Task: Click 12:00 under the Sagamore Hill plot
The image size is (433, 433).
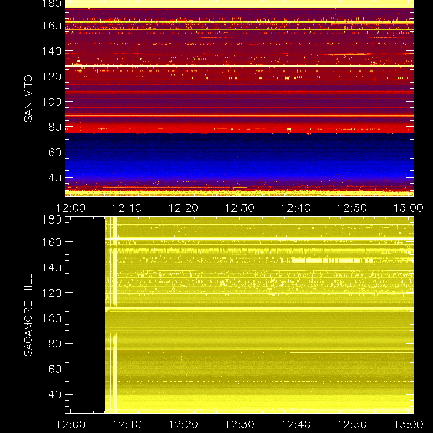Action: 71,424
